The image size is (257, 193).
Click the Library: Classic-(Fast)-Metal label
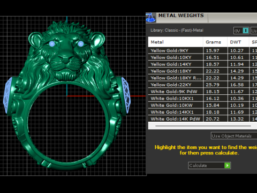click(x=177, y=30)
